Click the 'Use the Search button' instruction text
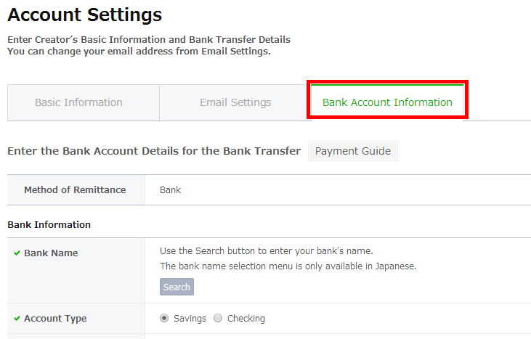The image size is (531, 339). pos(267,251)
